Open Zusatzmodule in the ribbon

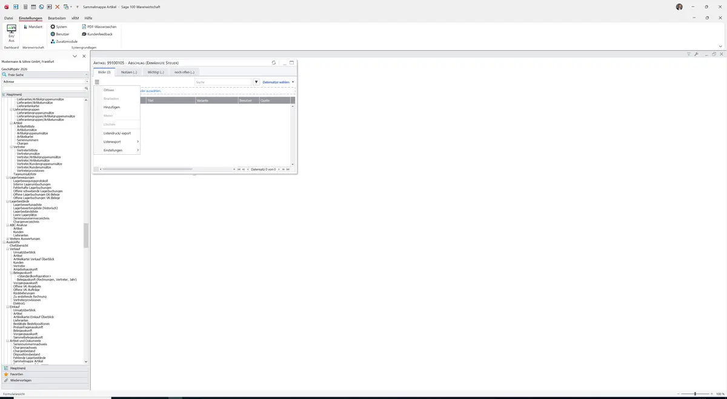pyautogui.click(x=64, y=41)
